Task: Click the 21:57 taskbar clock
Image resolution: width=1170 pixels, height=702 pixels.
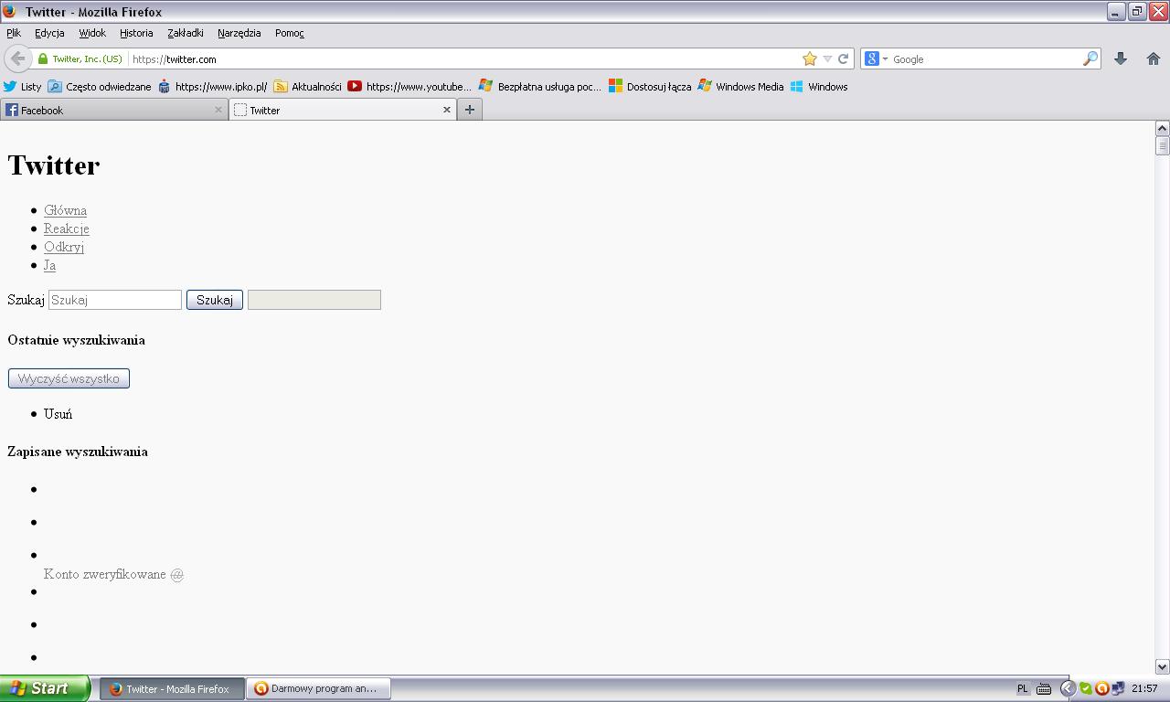Action: click(x=1144, y=689)
